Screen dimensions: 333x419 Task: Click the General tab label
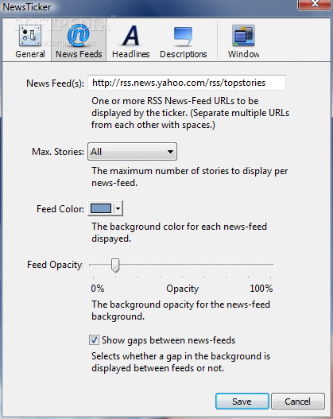(x=30, y=54)
